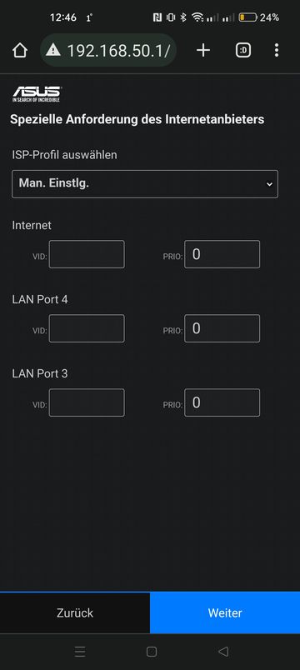This screenshot has width=300, height=670.
Task: Open the ISP-Profil dropdown
Action: pos(145,184)
